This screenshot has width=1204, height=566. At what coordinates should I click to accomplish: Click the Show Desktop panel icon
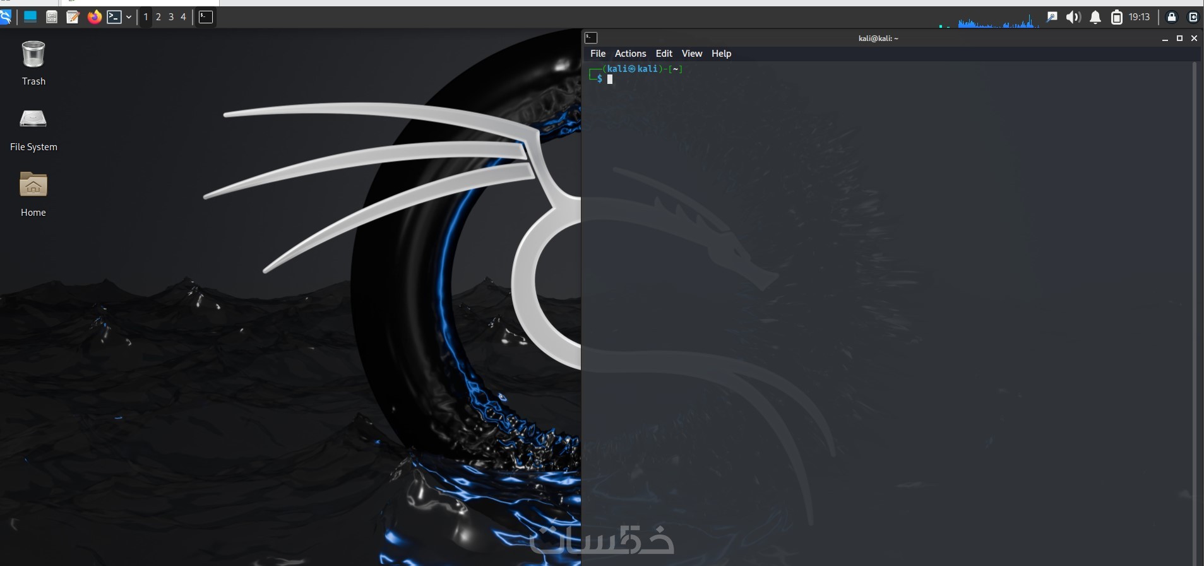point(30,17)
